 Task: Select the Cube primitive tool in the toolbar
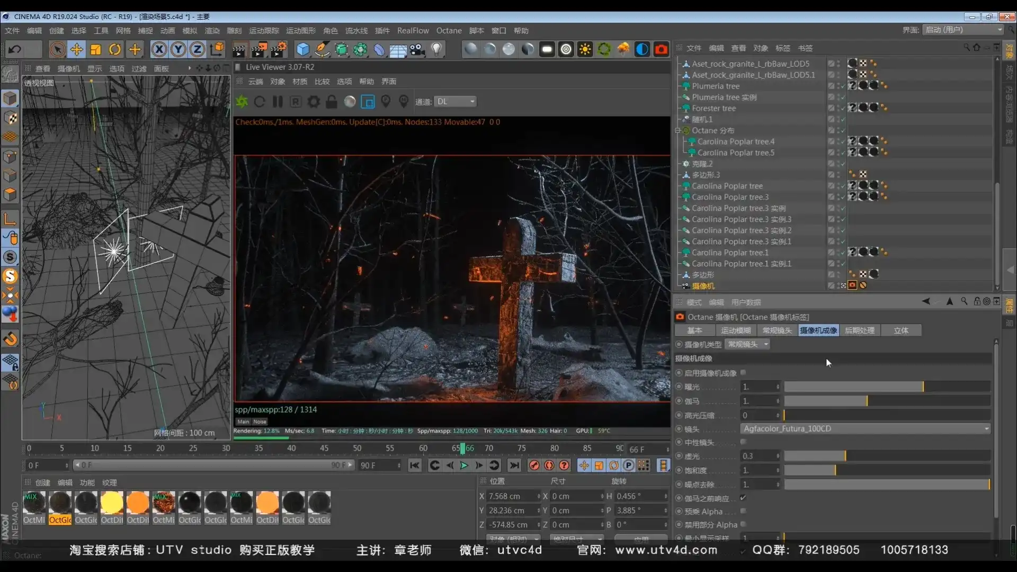point(303,49)
